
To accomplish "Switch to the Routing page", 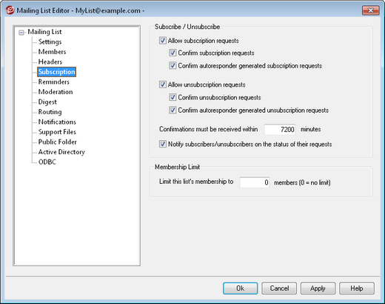I will 50,112.
